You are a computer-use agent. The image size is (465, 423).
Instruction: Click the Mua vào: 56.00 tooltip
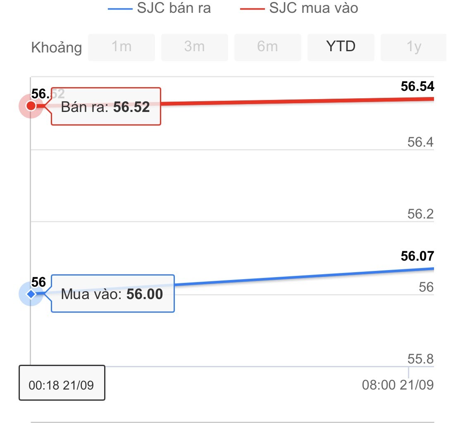(x=112, y=294)
